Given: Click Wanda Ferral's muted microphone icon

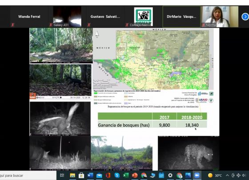Looking at the screenshot, I should 12,25.
